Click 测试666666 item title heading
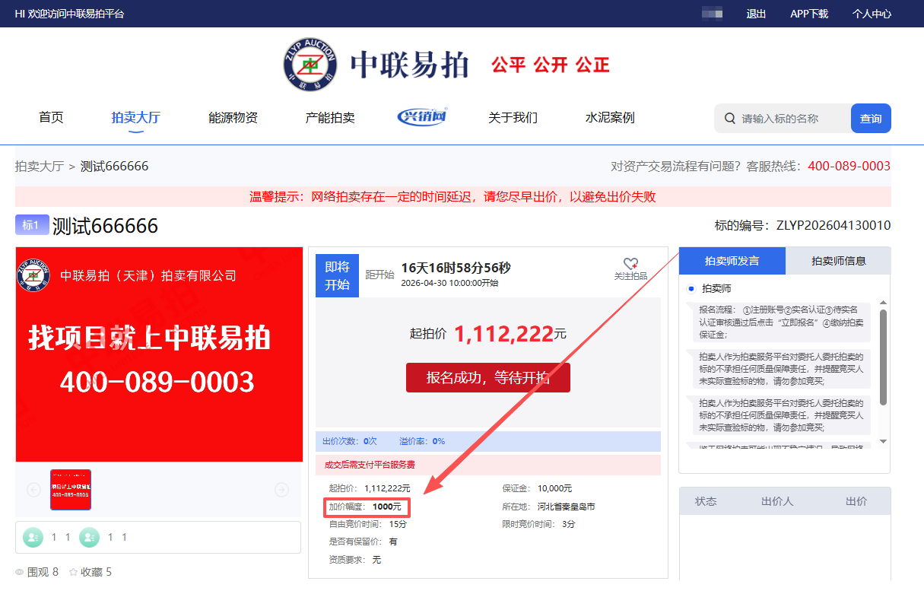The height and width of the screenshot is (594, 924). pos(105,226)
